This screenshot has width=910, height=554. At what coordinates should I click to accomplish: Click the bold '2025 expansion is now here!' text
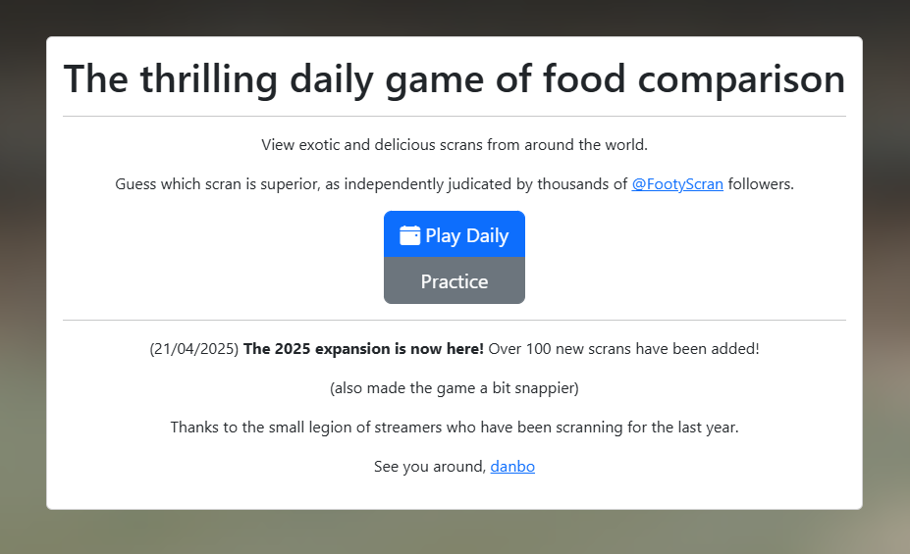[363, 348]
